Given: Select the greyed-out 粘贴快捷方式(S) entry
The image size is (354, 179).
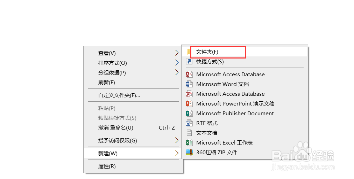Looking at the screenshot, I should click(x=133, y=118).
